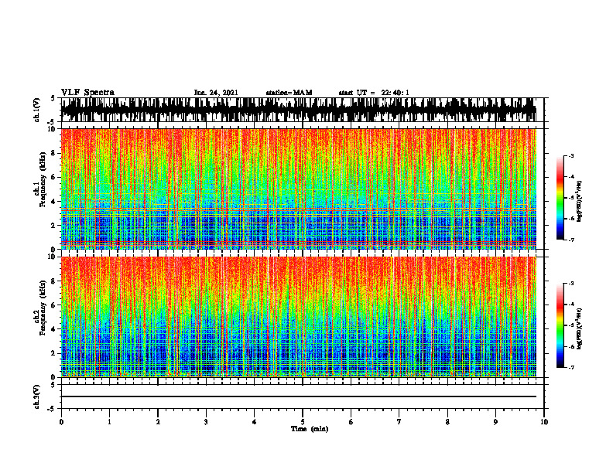Click the "-3" tick on ch.1 colorbar
The image size is (613, 473).
click(570, 155)
